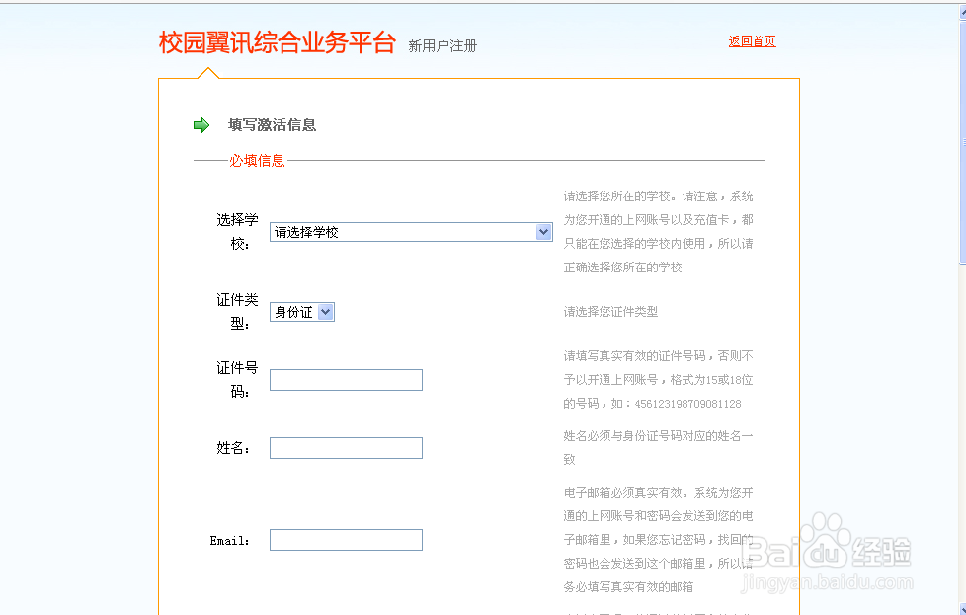Click the 新用户注册 registration heading
966x615 pixels.
pos(442,45)
